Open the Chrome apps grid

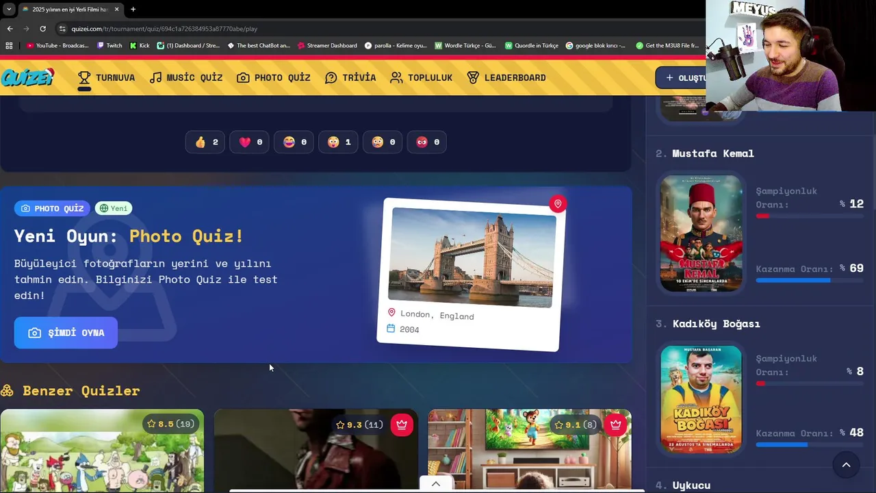click(9, 46)
